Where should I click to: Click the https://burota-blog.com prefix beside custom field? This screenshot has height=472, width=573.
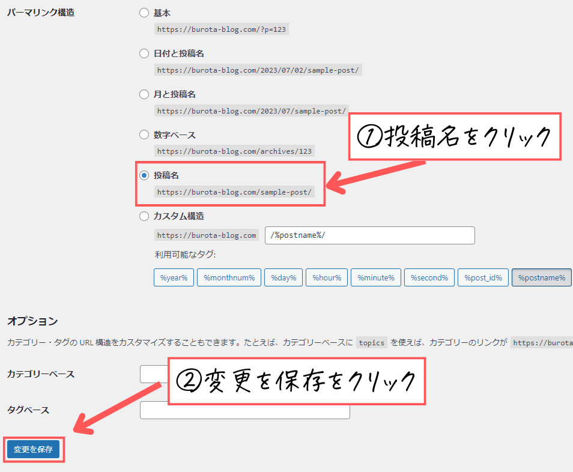pyautogui.click(x=207, y=235)
